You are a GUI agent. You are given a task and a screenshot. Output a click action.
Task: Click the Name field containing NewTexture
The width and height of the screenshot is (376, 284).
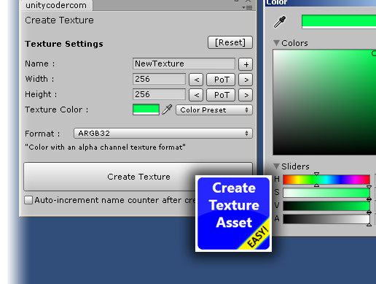click(x=184, y=64)
